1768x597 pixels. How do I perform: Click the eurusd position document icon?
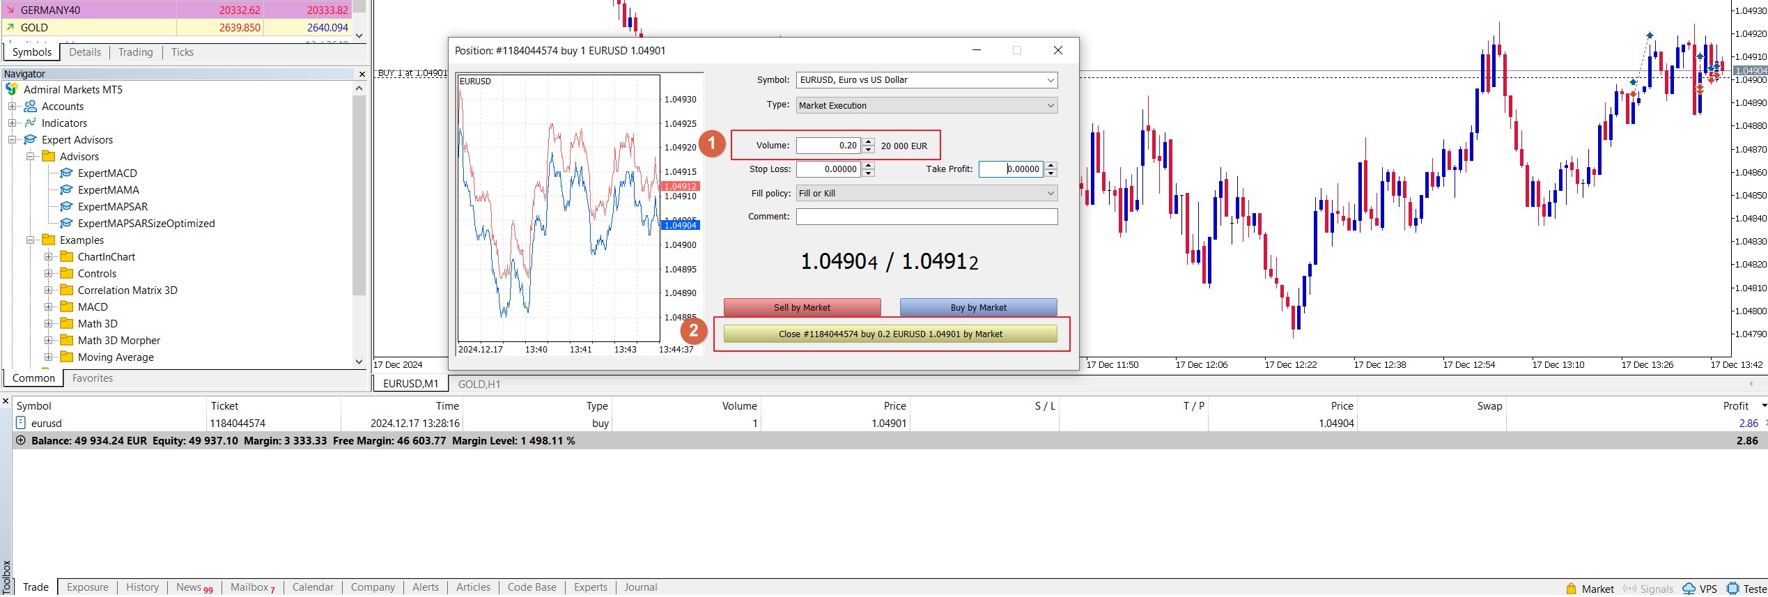coord(21,423)
